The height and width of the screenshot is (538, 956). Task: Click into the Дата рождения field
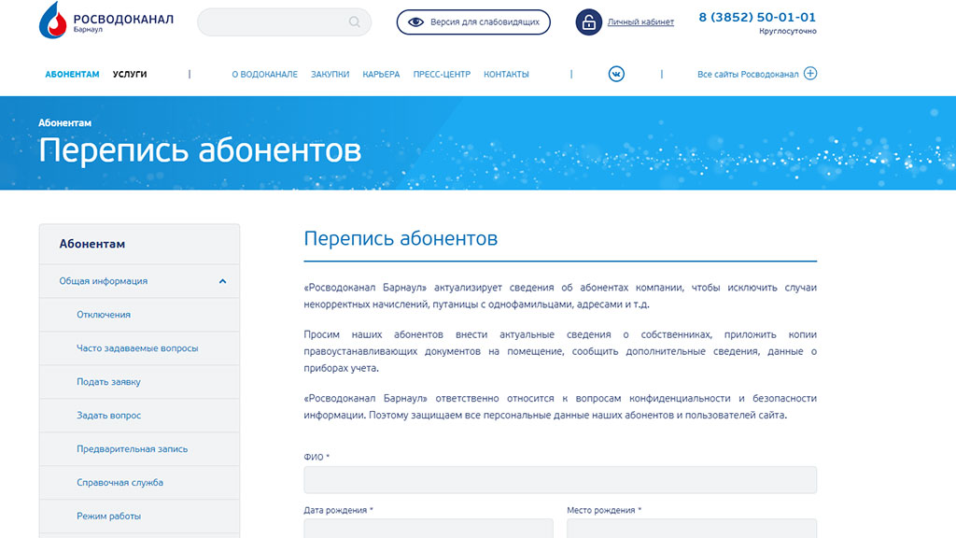[429, 529]
